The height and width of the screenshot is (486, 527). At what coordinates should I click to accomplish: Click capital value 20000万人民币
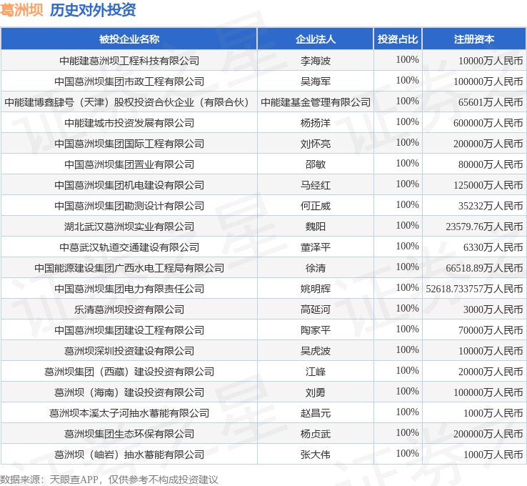pyautogui.click(x=491, y=372)
